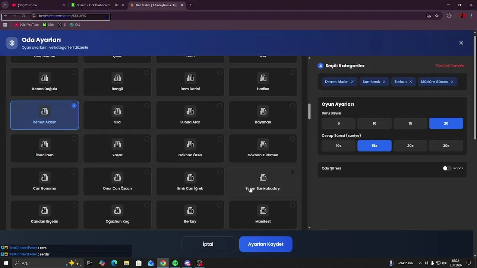Select the Funda Arar category card
Viewport: 477px width, 268px height.
190,115
